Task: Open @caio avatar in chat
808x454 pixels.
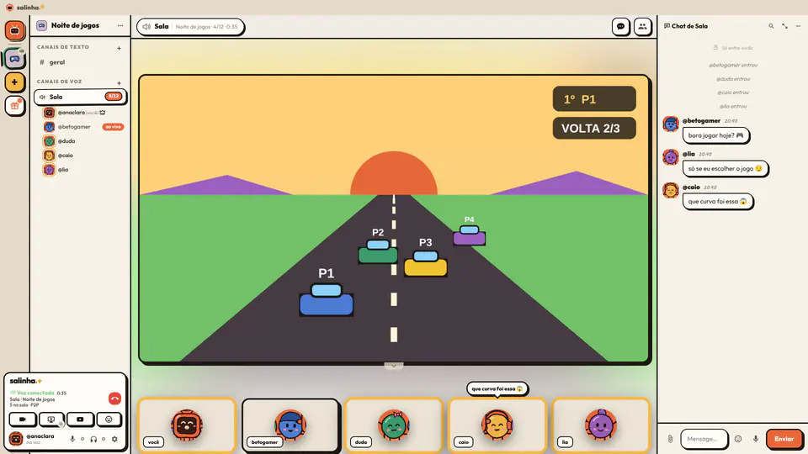Action: (671, 191)
